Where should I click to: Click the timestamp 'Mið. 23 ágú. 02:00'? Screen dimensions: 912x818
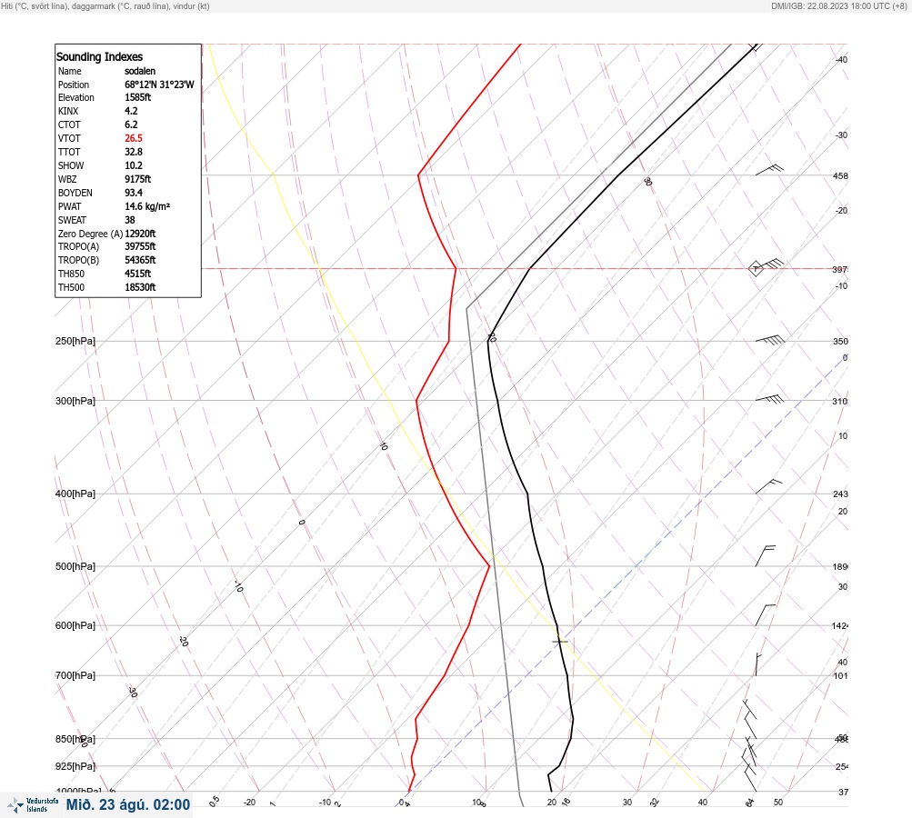point(128,804)
